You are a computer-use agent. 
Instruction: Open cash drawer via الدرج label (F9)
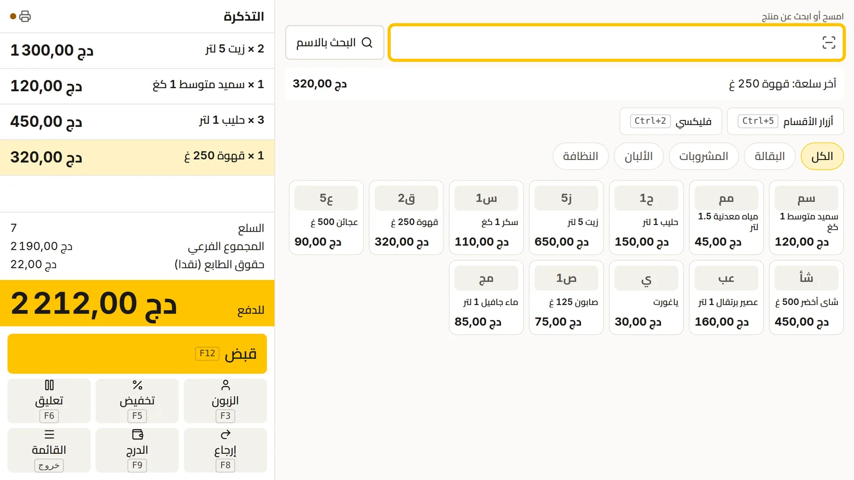[x=137, y=450]
